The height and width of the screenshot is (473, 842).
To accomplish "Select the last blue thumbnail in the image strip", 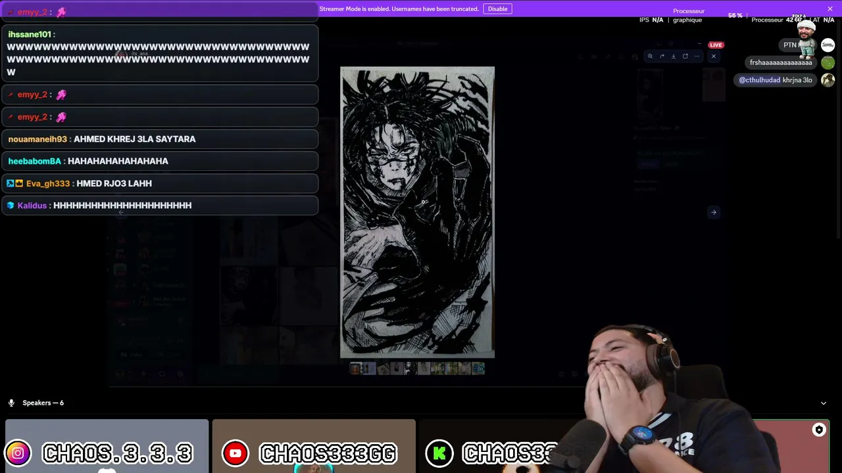I will 478,369.
